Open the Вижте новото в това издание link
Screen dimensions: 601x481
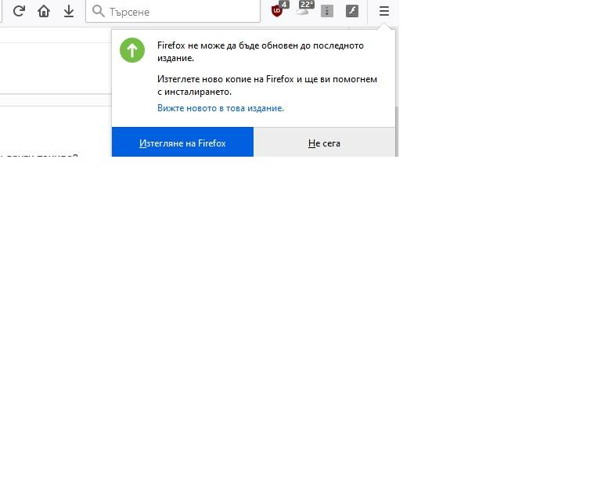(x=221, y=108)
